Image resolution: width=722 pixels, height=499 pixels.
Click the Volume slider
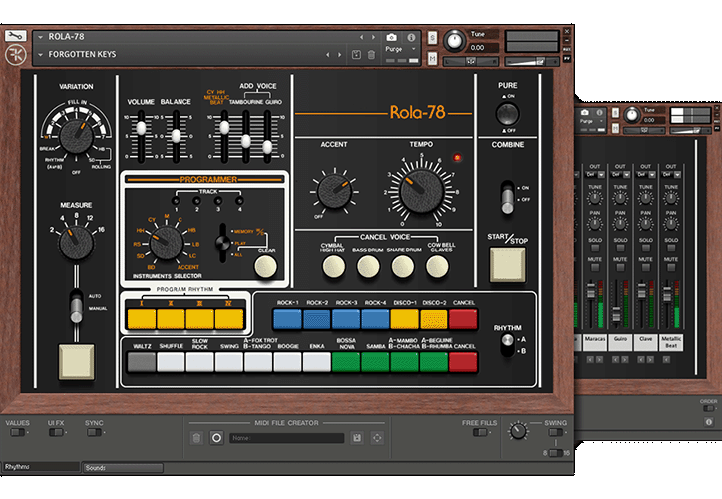point(141,137)
